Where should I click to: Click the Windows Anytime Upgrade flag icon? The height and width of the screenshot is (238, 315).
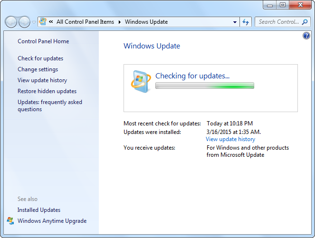[10, 221]
